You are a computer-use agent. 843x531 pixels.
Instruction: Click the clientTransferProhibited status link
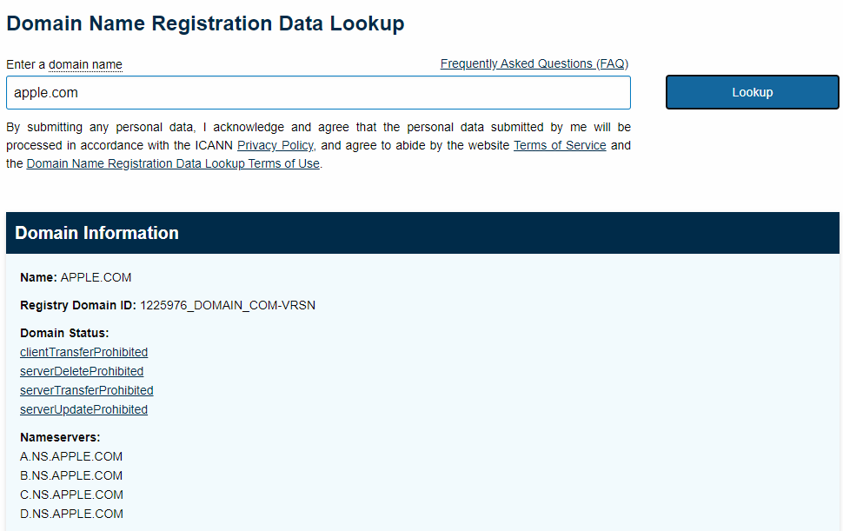(84, 352)
